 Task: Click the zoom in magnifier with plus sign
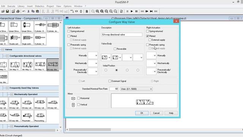(111, 11)
